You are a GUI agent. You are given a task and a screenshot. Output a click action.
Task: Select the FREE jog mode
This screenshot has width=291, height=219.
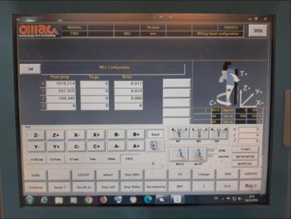pos(130,159)
